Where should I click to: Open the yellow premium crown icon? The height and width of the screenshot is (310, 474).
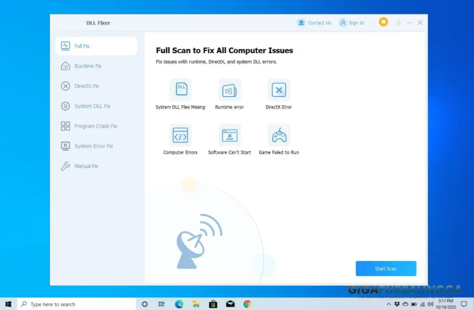(x=383, y=22)
